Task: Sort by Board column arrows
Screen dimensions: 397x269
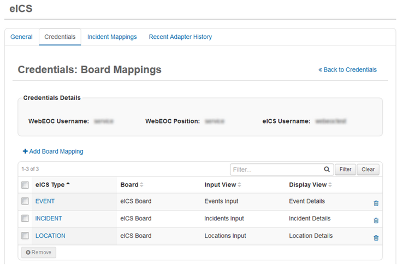Action: 142,185
